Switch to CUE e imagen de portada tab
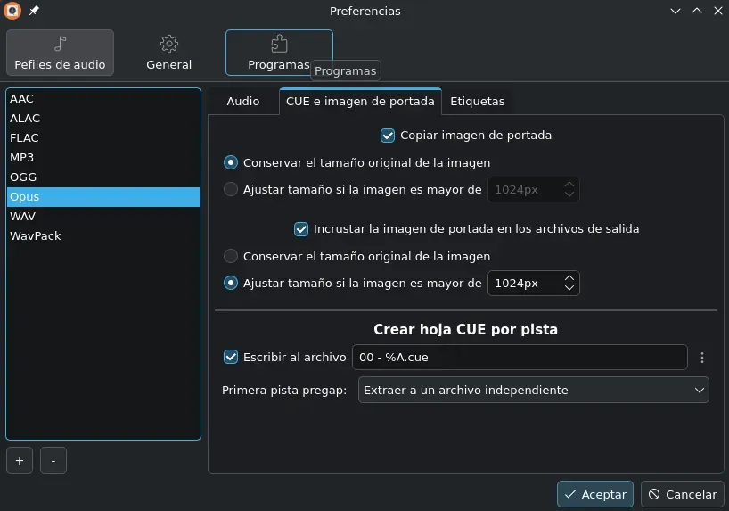The height and width of the screenshot is (511, 729). tap(360, 101)
